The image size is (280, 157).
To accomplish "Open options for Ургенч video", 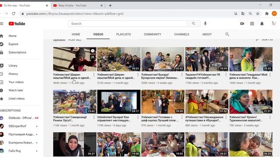I will point(270,117).
